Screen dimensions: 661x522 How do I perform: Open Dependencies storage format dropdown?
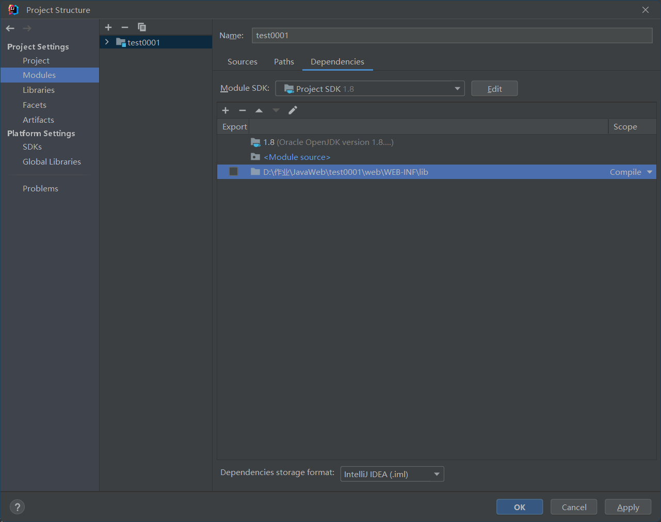[x=392, y=474]
